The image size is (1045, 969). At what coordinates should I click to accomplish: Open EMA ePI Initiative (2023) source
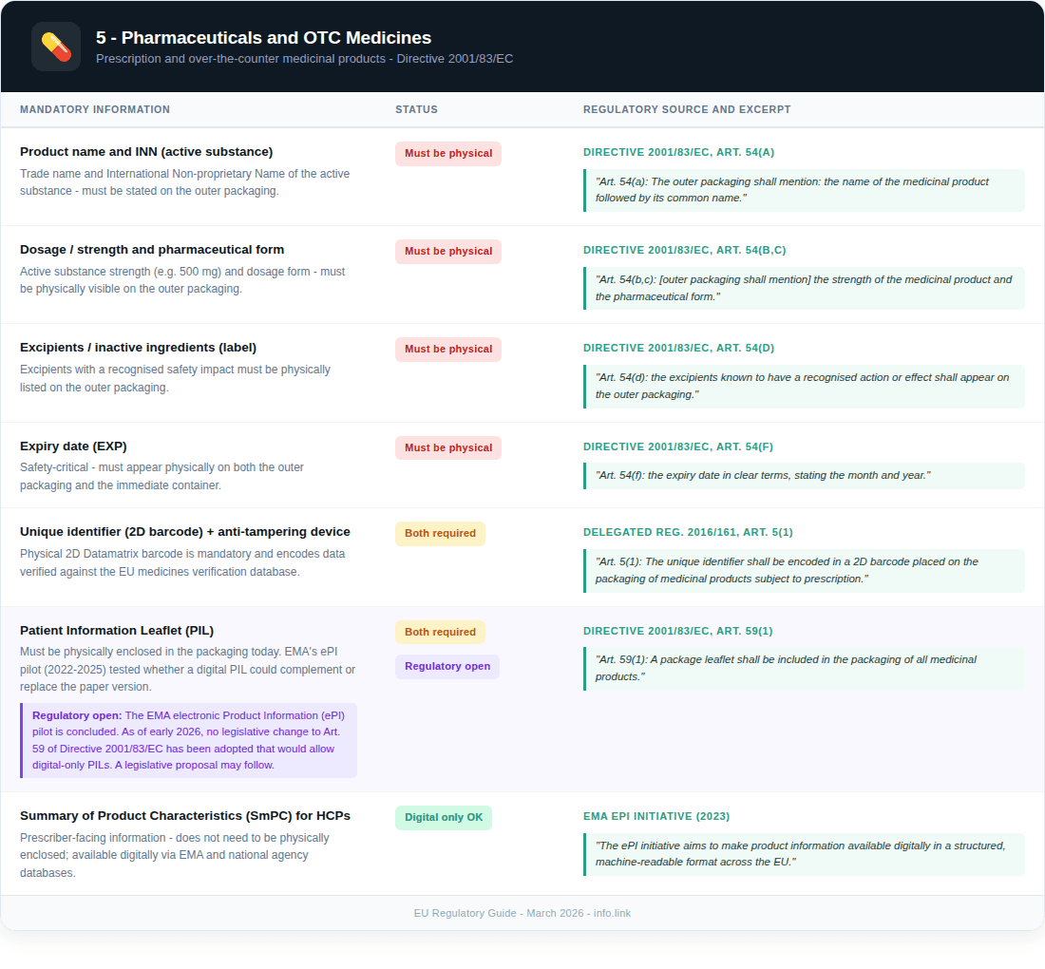tap(656, 816)
